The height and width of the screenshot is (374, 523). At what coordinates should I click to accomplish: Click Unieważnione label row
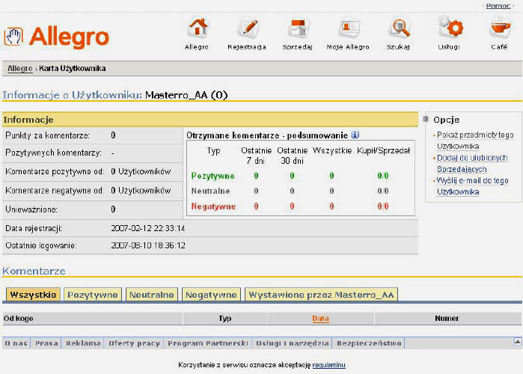(x=31, y=209)
